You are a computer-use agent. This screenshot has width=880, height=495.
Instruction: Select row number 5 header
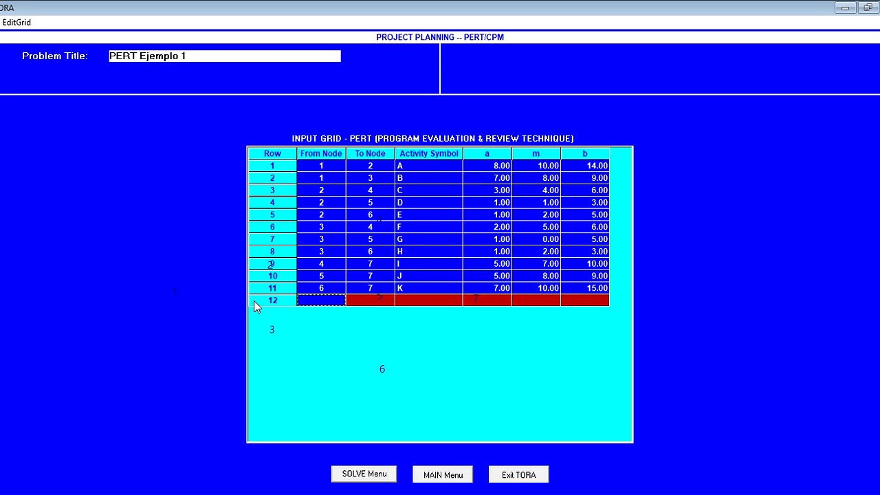[272, 214]
